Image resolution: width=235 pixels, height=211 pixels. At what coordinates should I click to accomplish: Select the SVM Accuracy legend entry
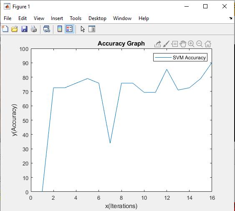coord(180,58)
